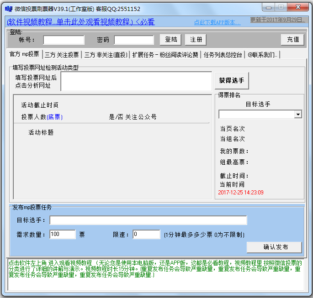Minimize the window
The width and height of the screenshot is (313, 298).
[268, 7]
